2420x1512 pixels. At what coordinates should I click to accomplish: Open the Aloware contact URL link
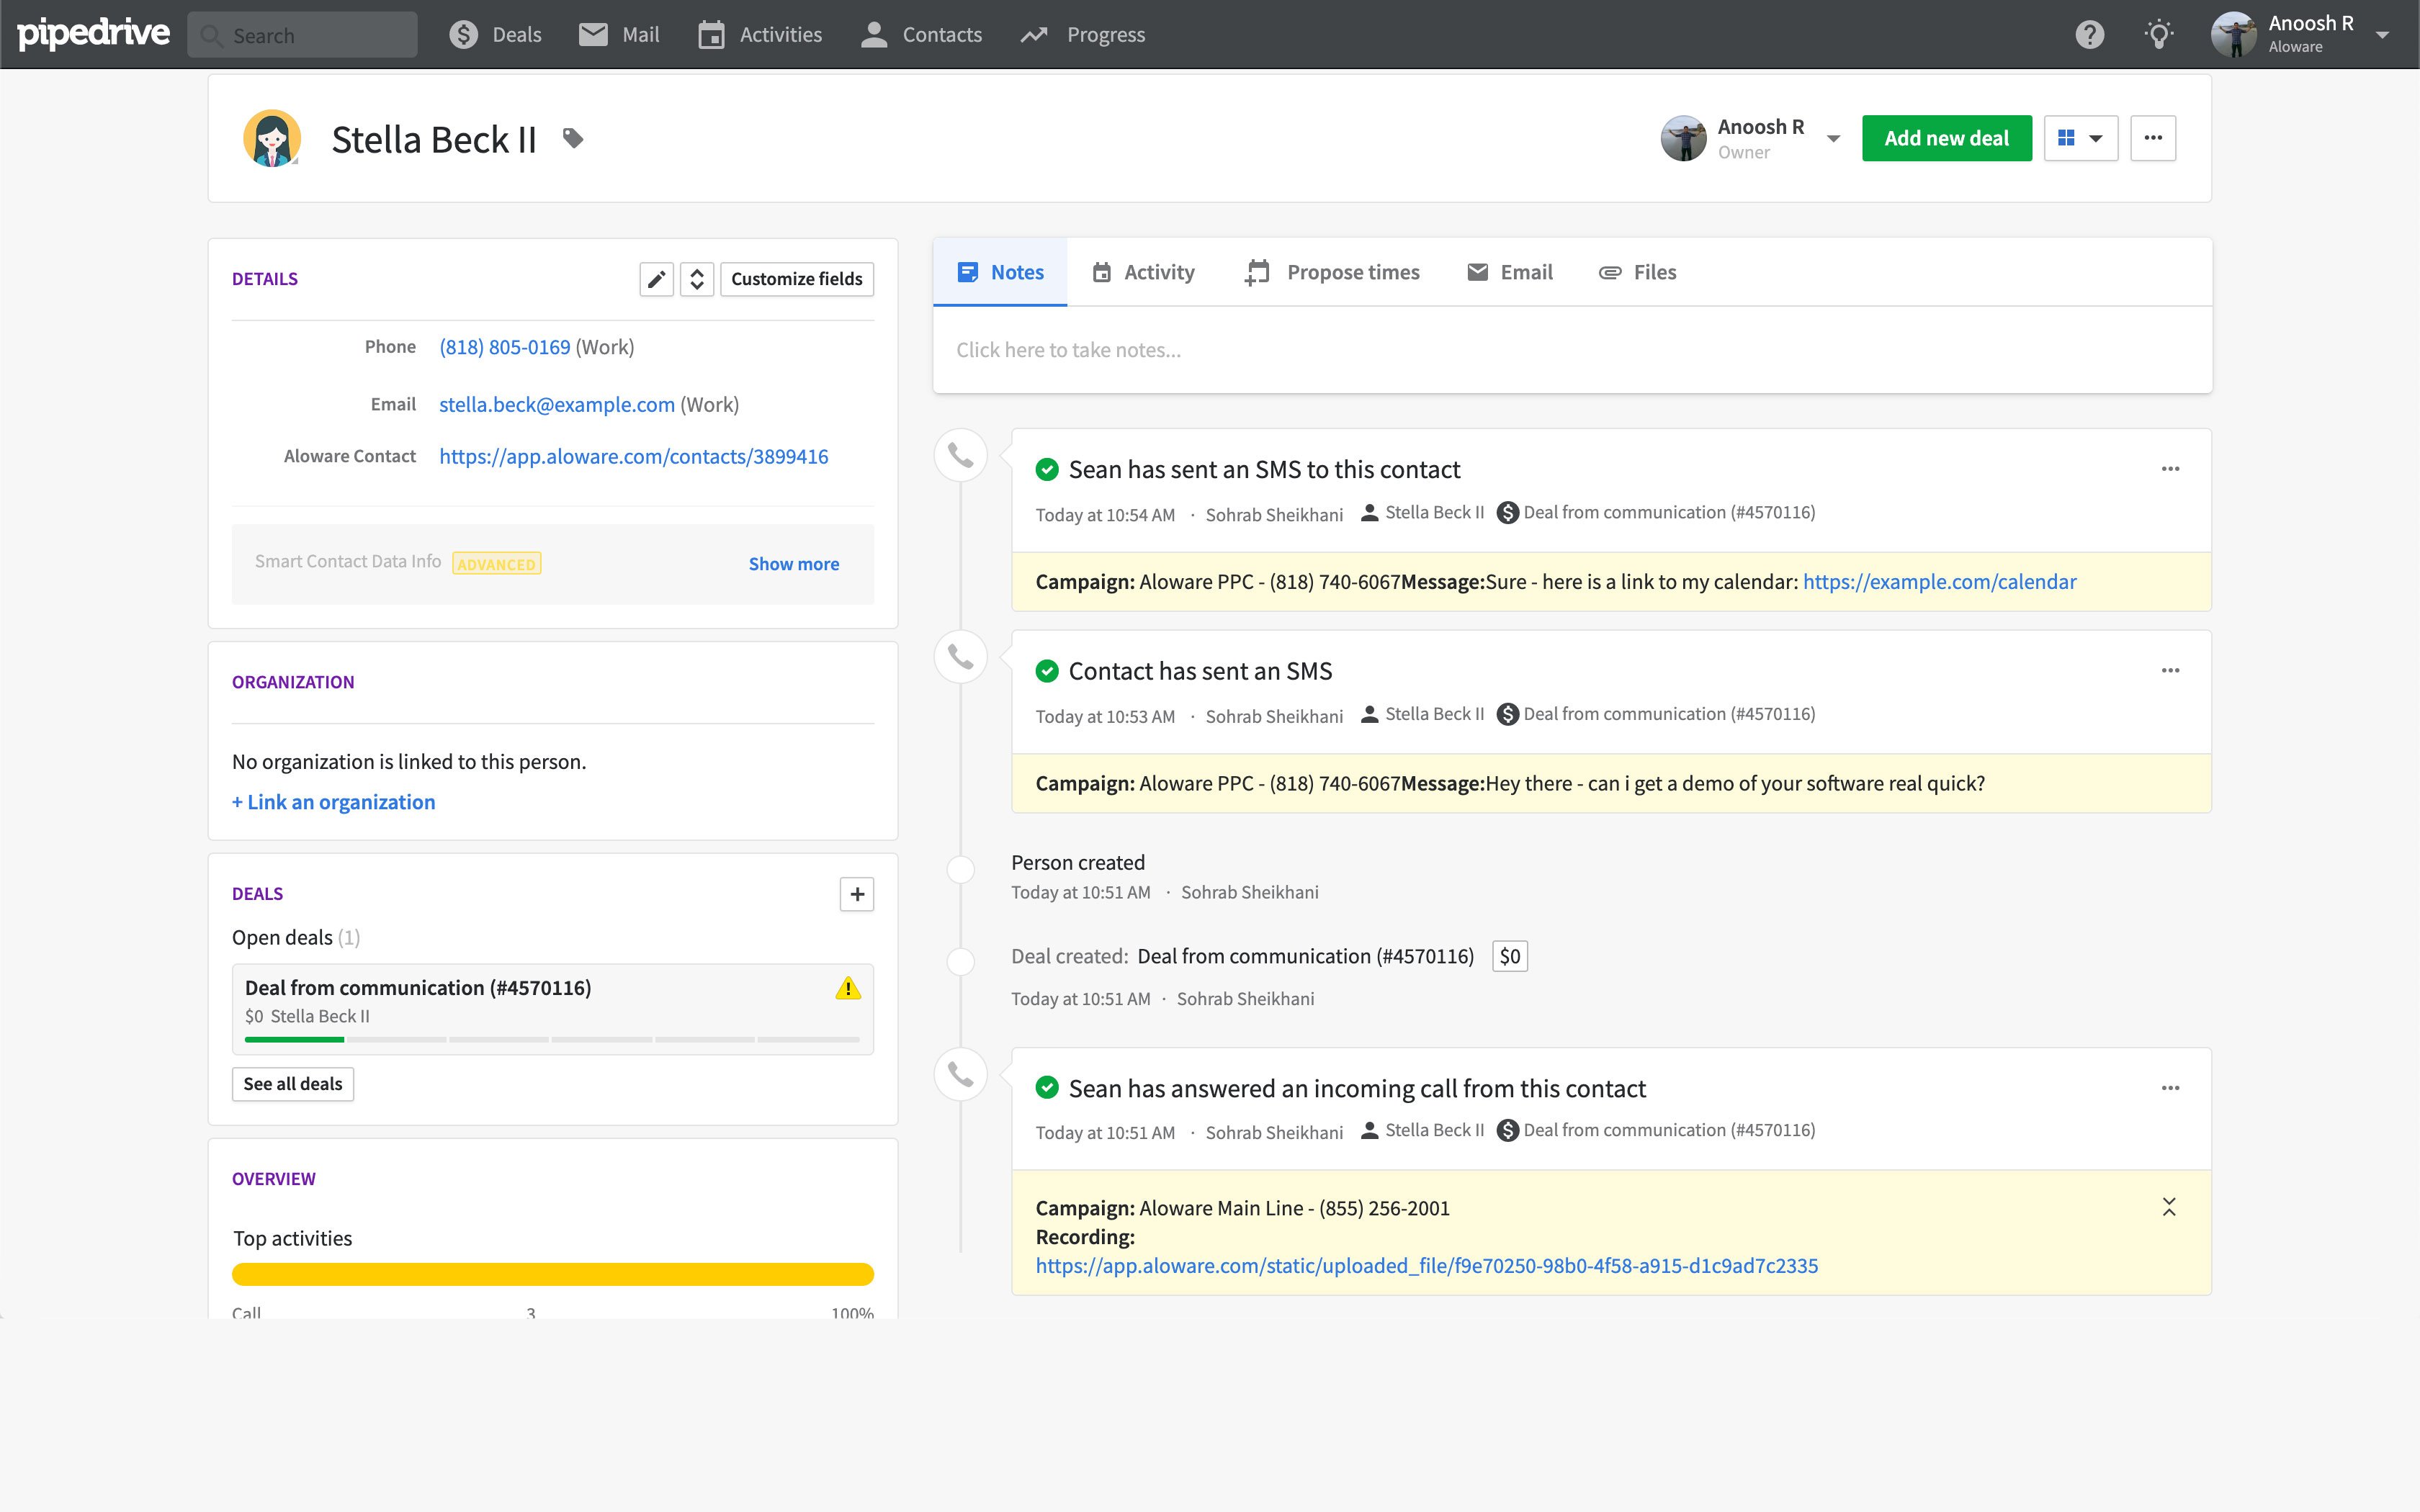634,456
